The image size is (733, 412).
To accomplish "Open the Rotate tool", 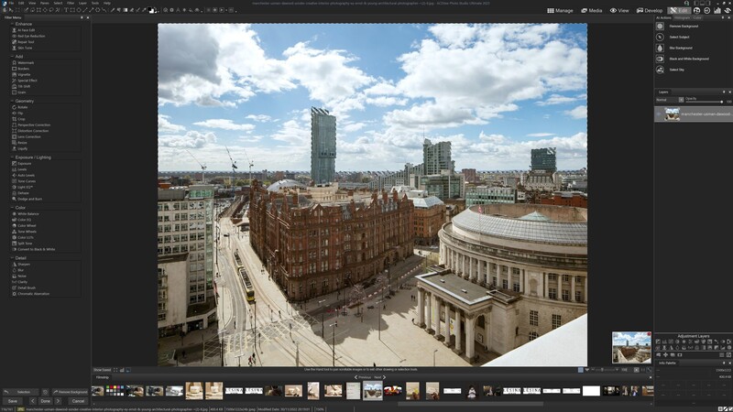I will (x=22, y=107).
